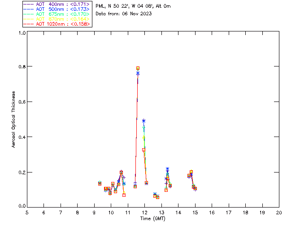Click the x-axis tick label "12"
The height and width of the screenshot is (230, 287).
144,212
